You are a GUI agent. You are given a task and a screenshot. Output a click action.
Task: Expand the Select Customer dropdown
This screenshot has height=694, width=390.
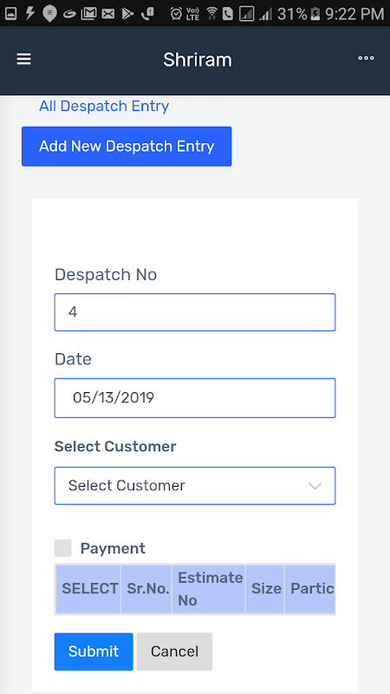click(195, 486)
